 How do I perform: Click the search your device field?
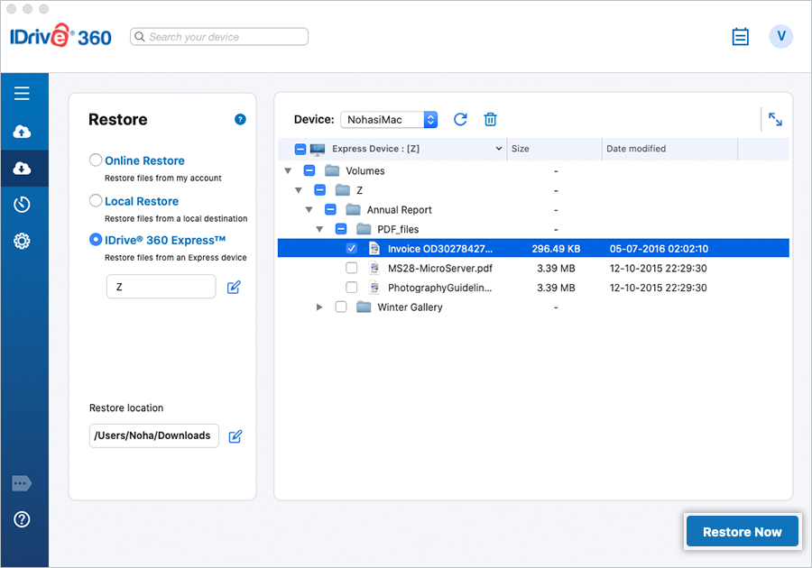tap(219, 37)
